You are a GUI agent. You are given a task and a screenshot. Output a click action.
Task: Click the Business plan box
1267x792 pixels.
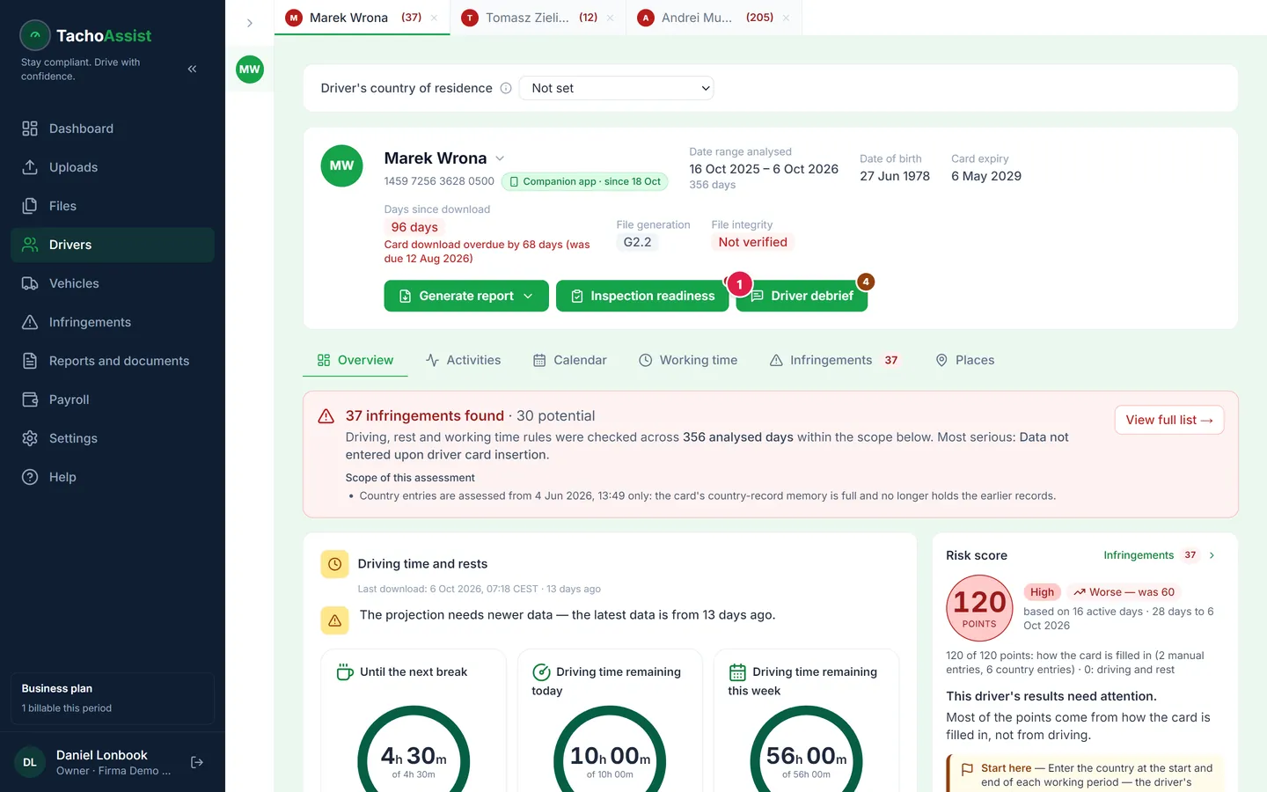pos(113,699)
